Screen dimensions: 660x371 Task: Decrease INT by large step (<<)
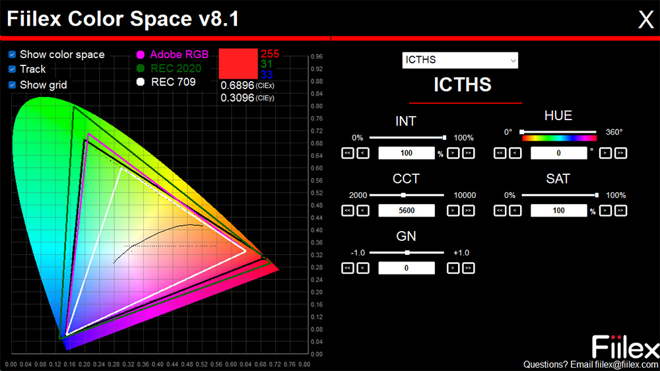(348, 153)
